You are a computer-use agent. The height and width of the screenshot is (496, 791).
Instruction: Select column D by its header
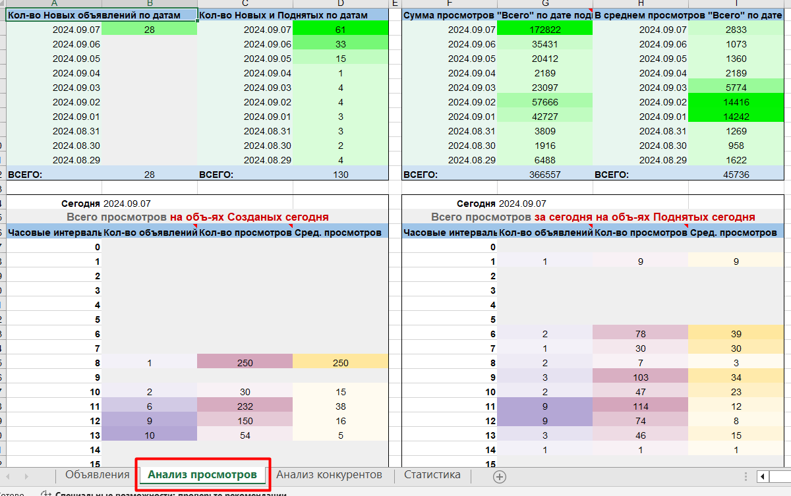coord(340,4)
